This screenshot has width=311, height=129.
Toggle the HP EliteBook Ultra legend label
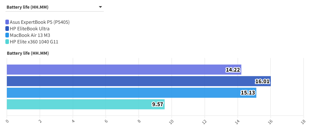(x=29, y=29)
